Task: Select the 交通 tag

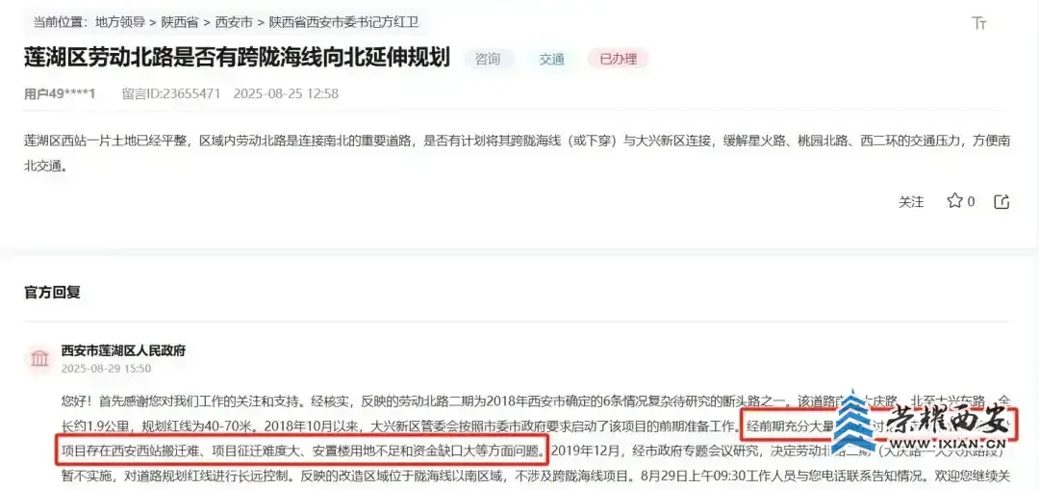Action: [551, 59]
